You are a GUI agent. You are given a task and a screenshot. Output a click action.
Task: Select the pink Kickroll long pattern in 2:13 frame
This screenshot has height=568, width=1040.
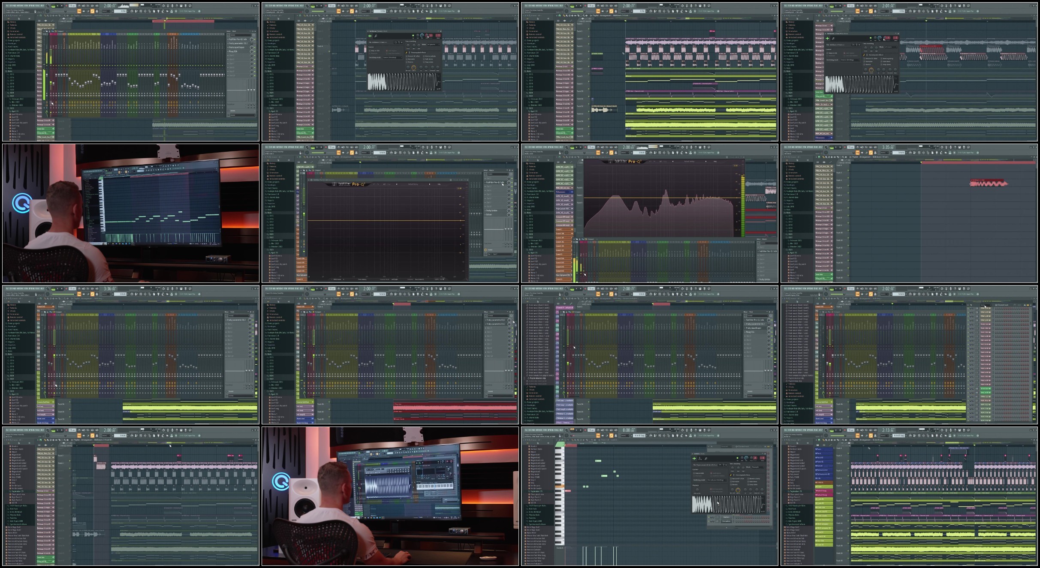824,495
